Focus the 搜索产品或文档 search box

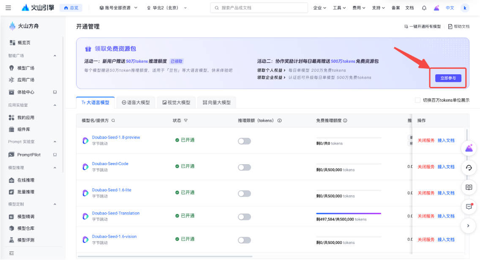point(259,8)
